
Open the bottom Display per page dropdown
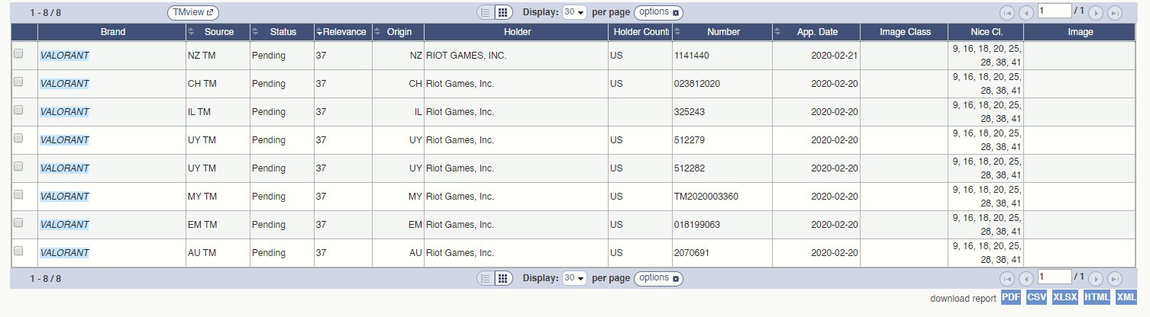coord(574,278)
